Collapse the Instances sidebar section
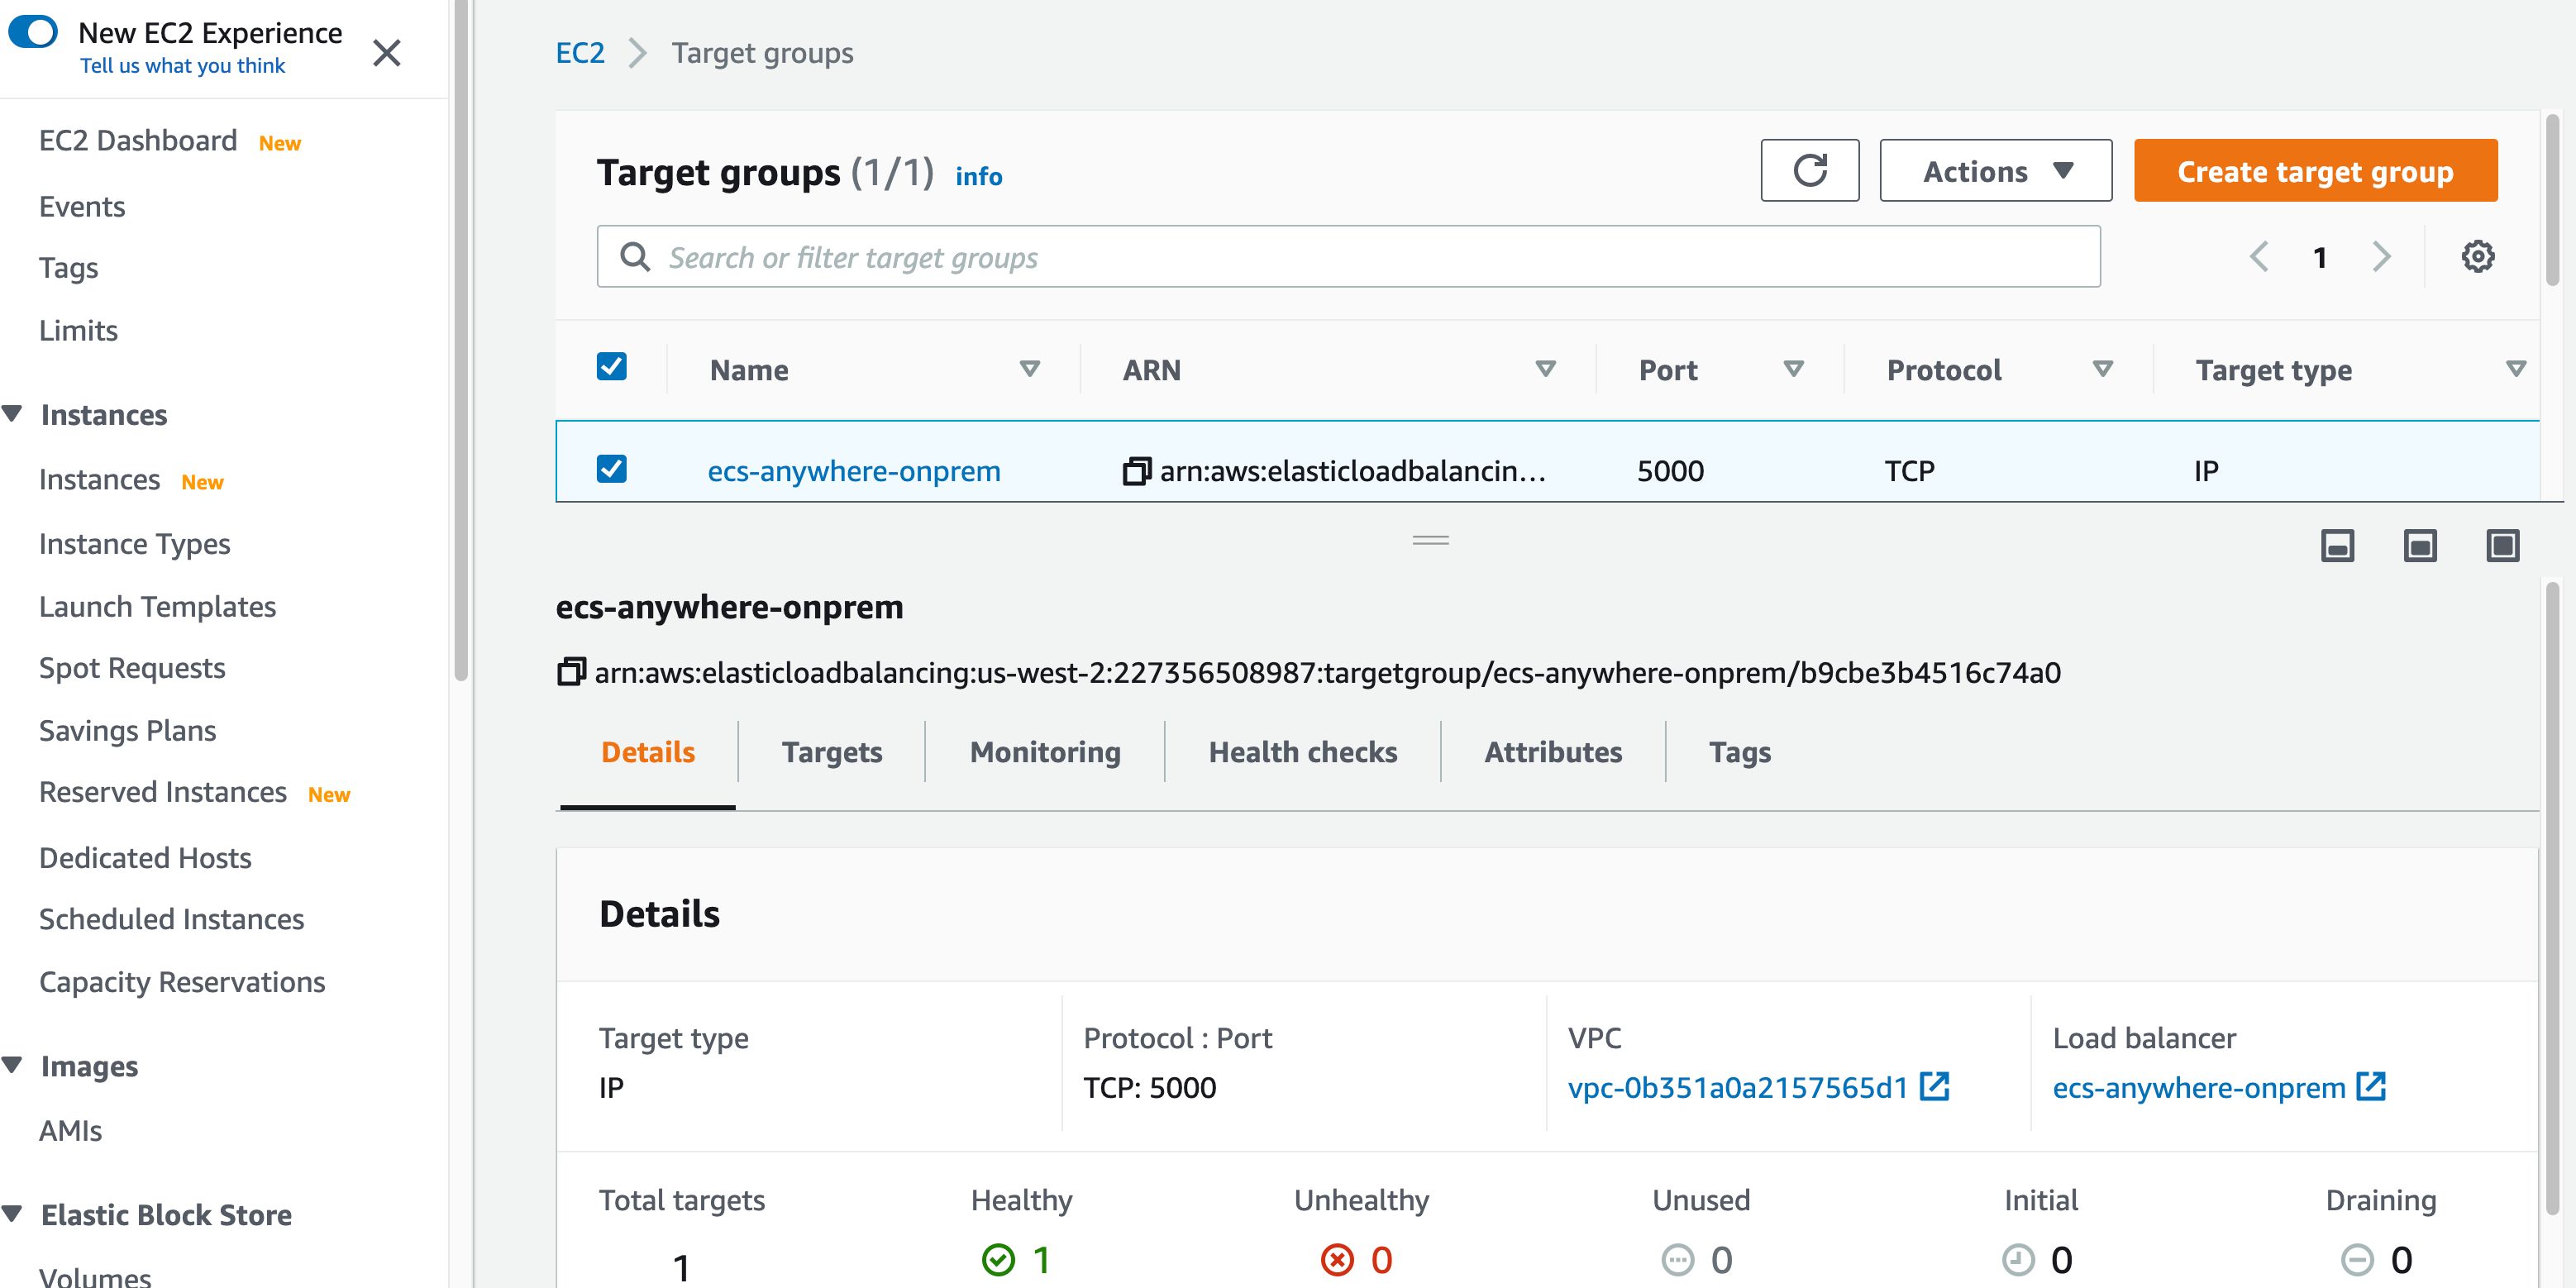This screenshot has height=1288, width=2576. (x=14, y=414)
